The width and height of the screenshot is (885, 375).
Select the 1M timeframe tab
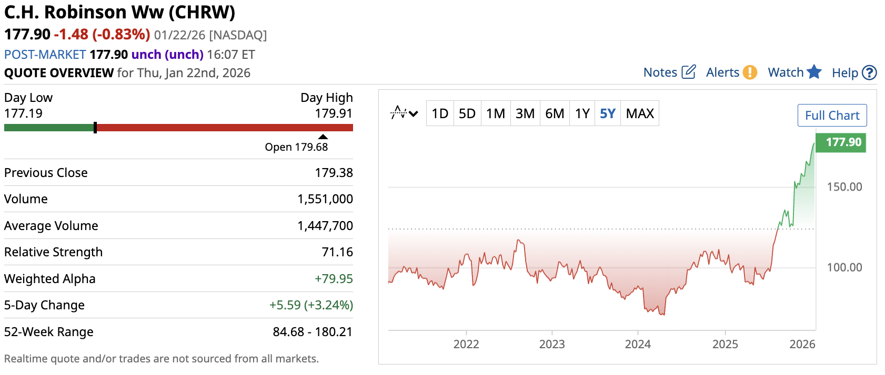point(496,113)
